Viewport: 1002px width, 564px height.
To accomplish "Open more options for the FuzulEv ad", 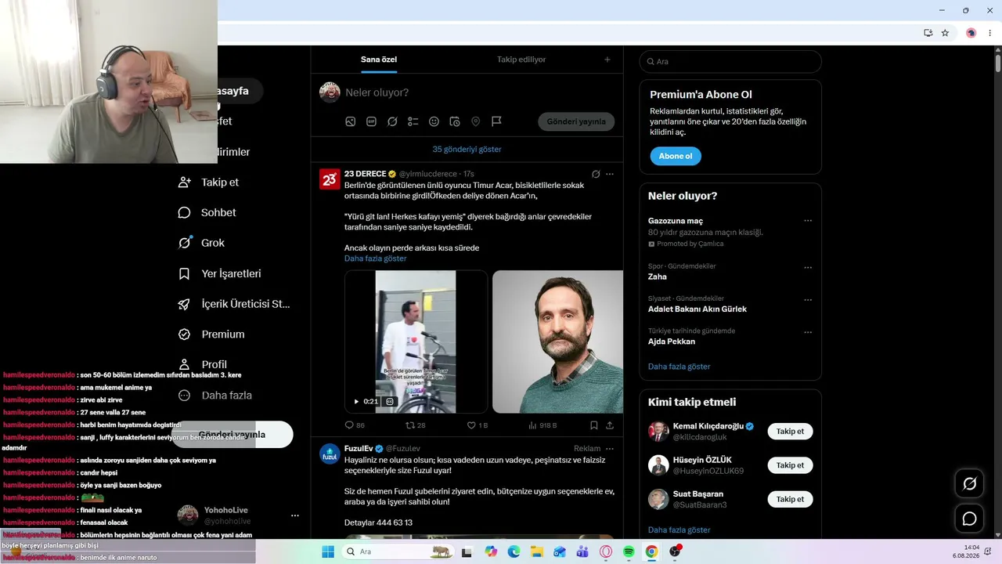I will 610,449.
